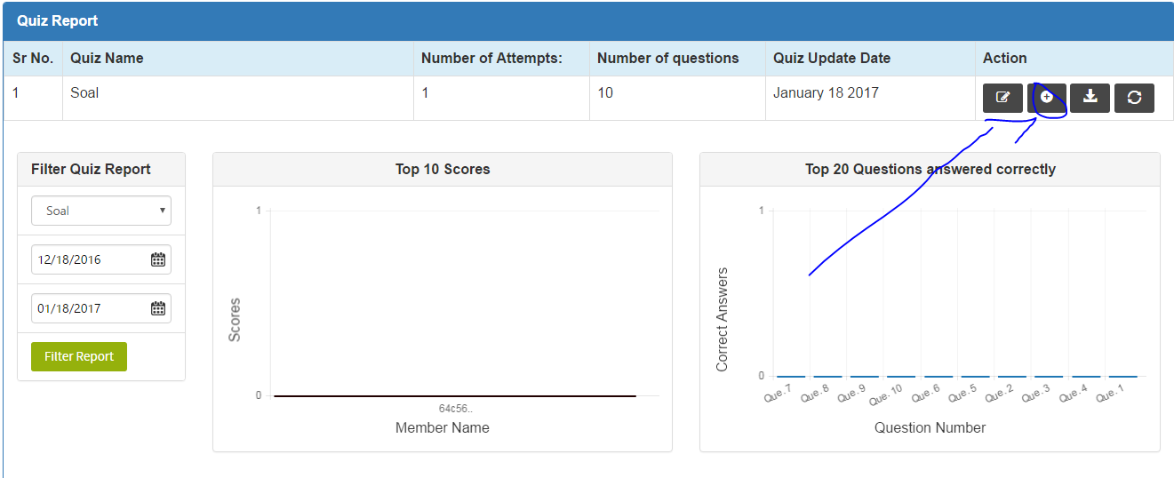
Task: Click the Number of Attempts column header
Action: click(491, 58)
